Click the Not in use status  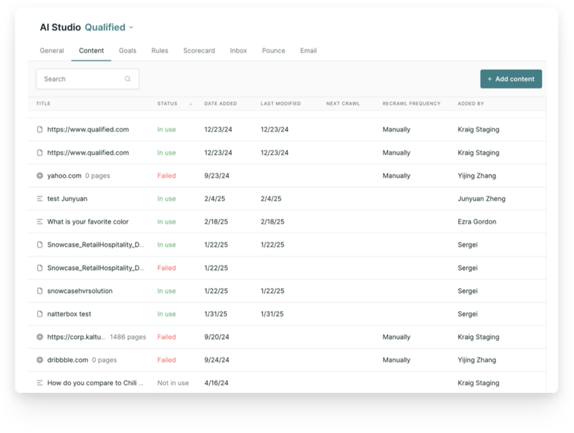(x=173, y=383)
